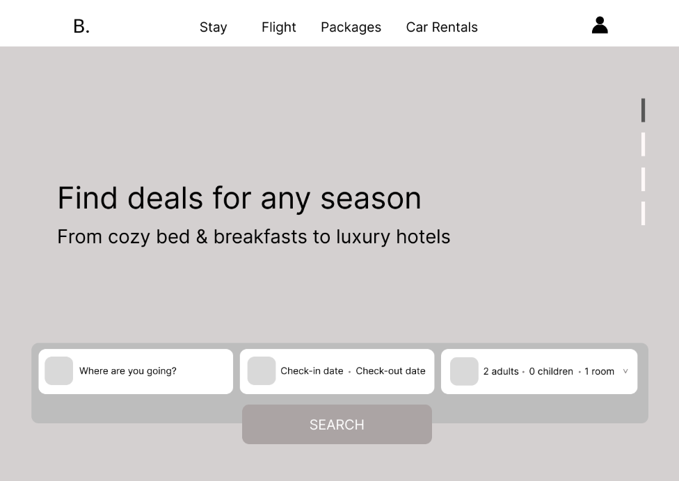679x481 pixels.
Task: Open the Stay menu item
Action: click(x=213, y=27)
